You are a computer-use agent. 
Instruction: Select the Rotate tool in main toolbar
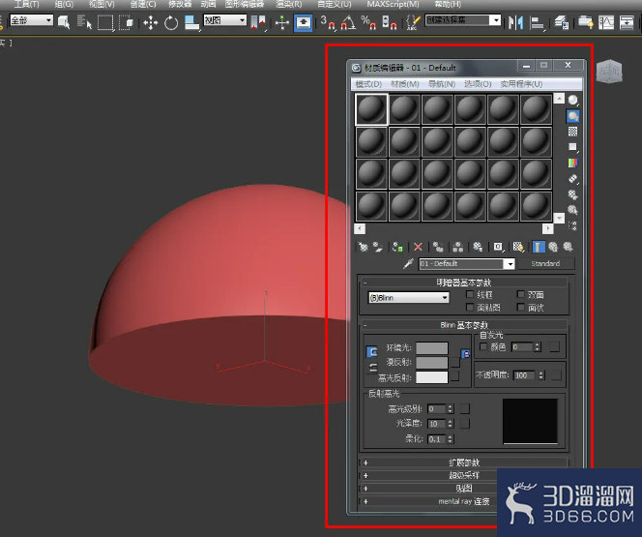[171, 22]
